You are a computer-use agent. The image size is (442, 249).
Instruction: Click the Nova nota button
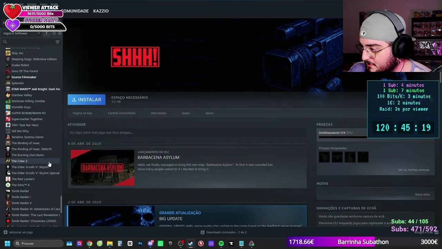(x=422, y=194)
